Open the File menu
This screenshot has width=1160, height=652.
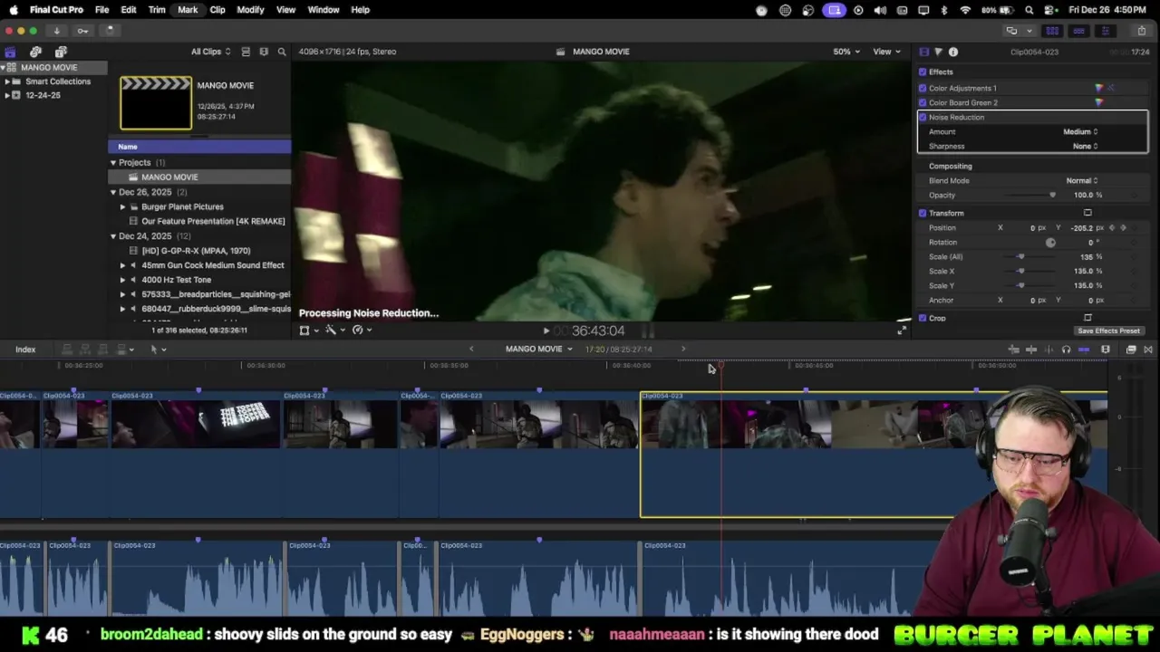(x=102, y=10)
